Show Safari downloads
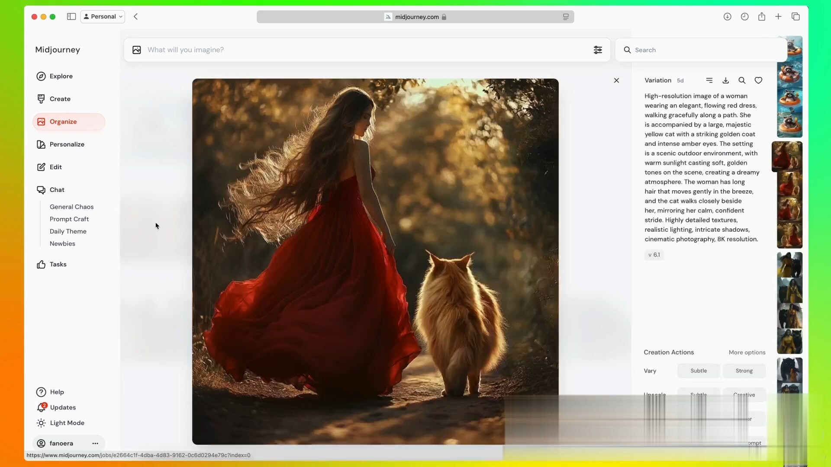The height and width of the screenshot is (467, 831). (727, 16)
